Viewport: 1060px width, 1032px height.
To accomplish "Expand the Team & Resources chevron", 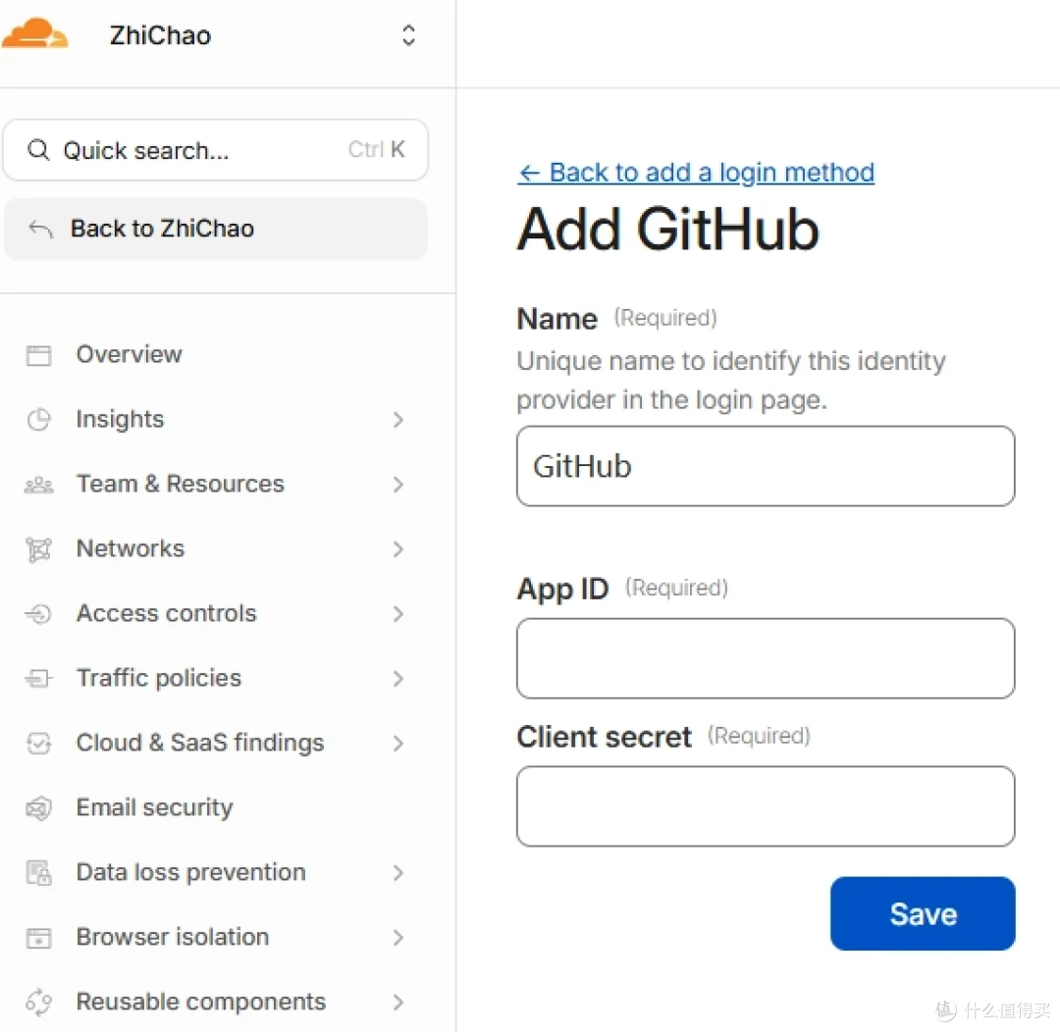I will [398, 485].
